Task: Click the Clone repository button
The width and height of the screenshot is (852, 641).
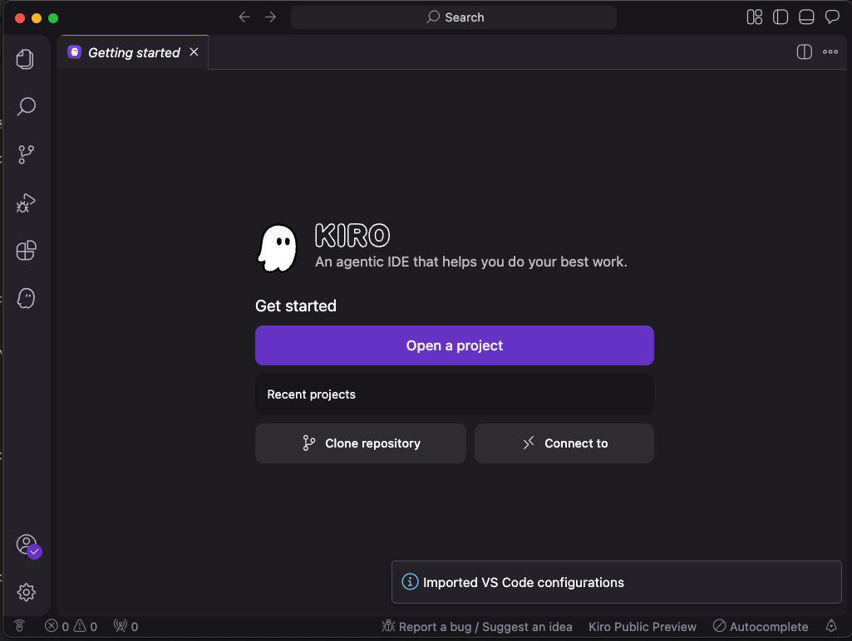Action: (x=361, y=443)
